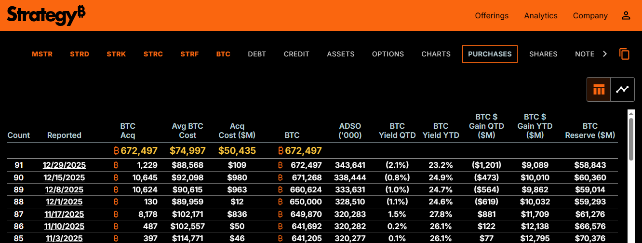Select the STRK tab
The width and height of the screenshot is (642, 243).
click(116, 54)
